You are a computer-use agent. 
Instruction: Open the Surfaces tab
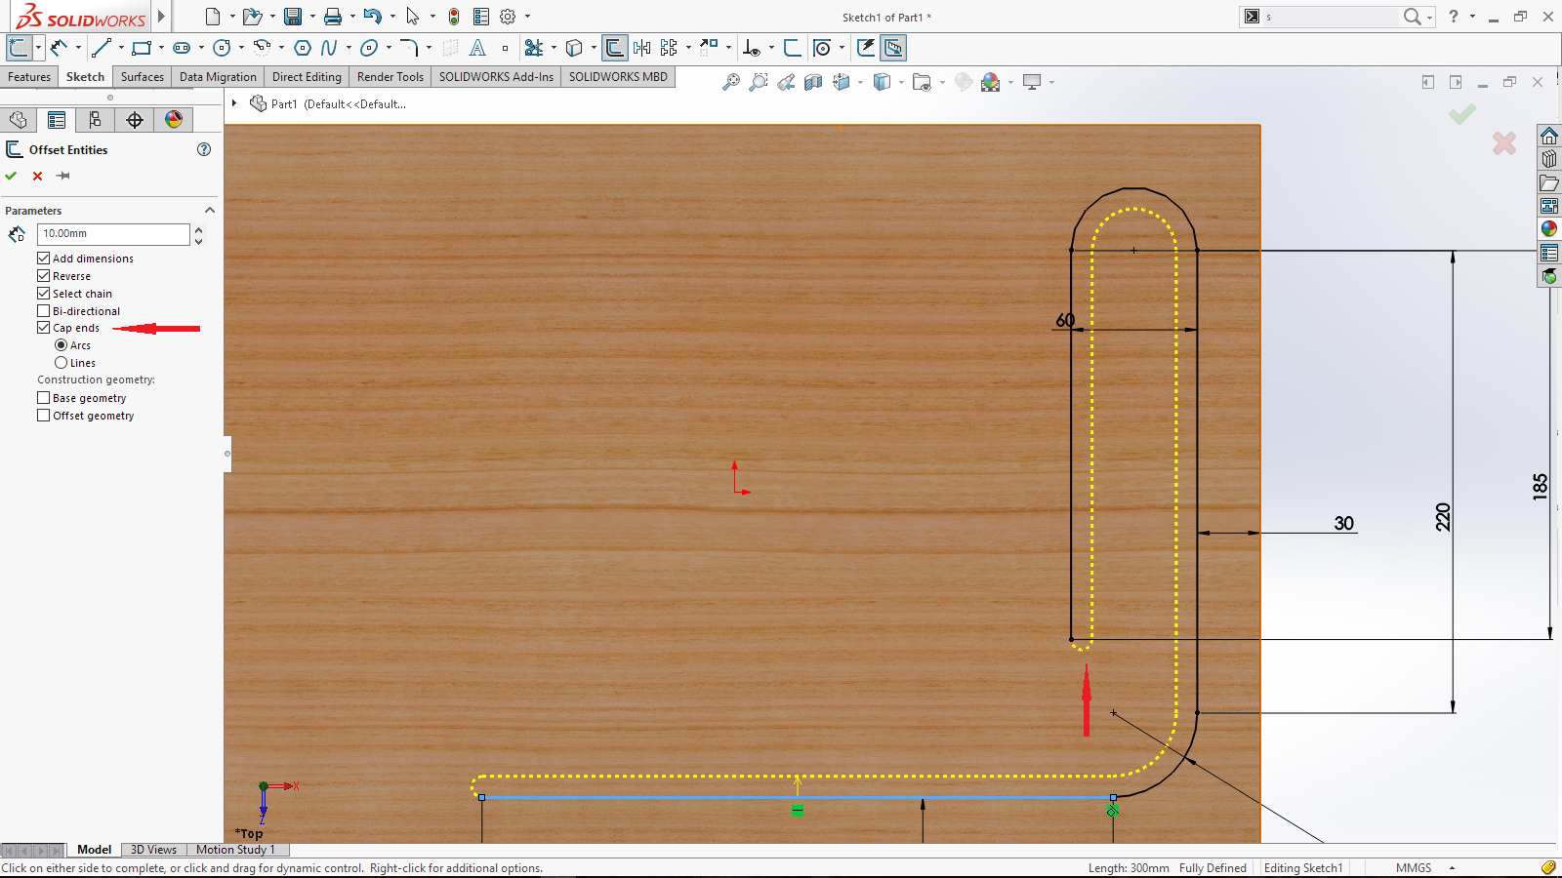pos(143,77)
